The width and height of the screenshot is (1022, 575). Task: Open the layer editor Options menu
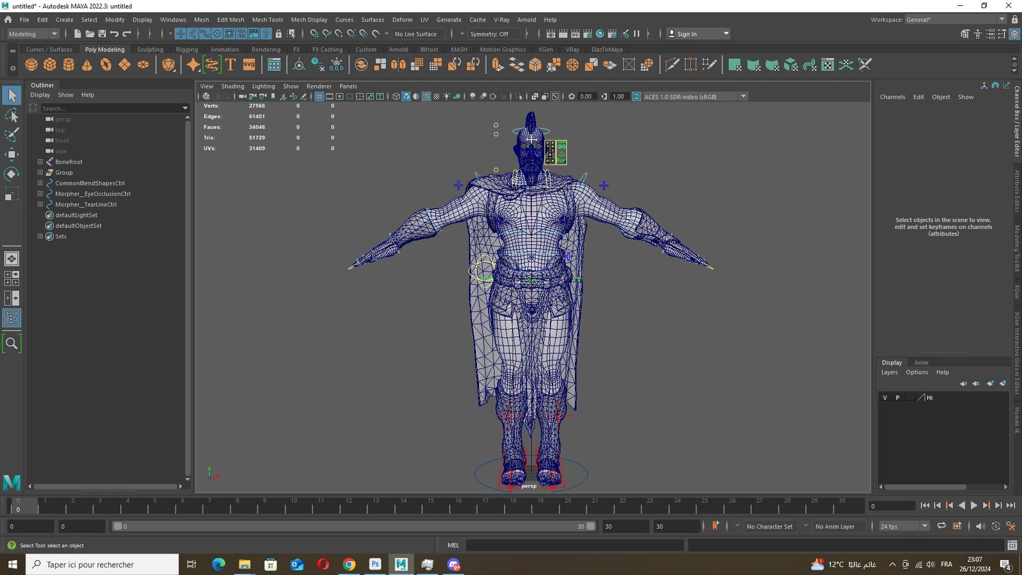pos(917,372)
